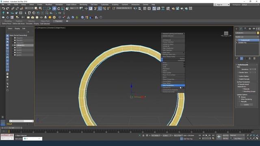Choose Wire Parameters in context menu
260x146 pixels.
point(173,86)
